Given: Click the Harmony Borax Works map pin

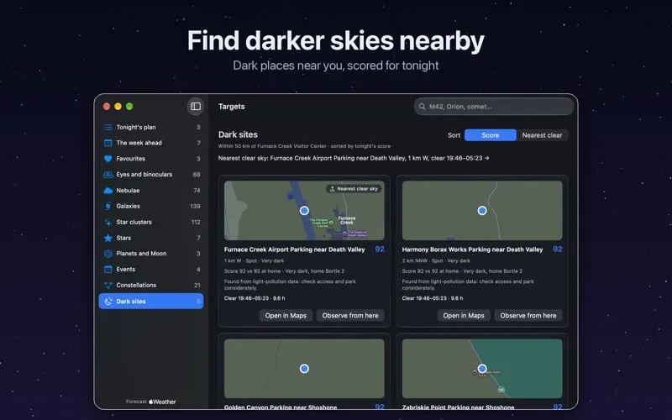Looking at the screenshot, I should pyautogui.click(x=482, y=211).
